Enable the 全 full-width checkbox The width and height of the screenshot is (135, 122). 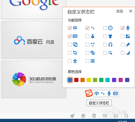pos(70,61)
